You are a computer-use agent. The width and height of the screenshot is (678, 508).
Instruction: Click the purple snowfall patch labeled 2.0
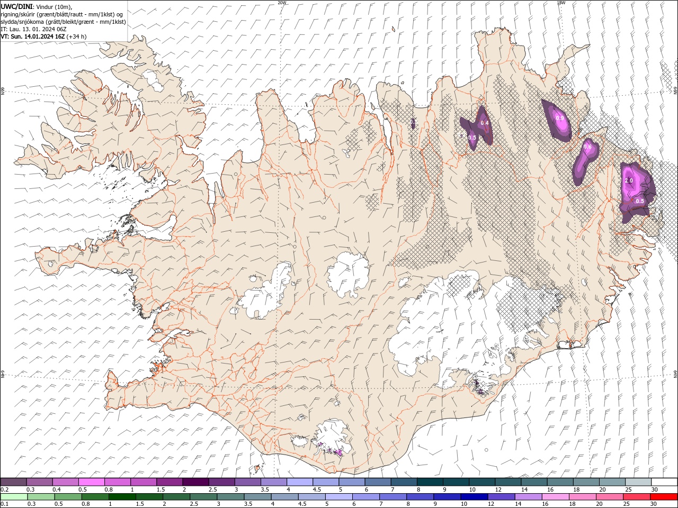click(638, 192)
